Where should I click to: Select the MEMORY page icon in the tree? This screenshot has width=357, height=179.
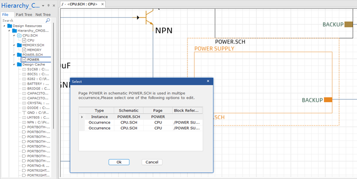click(x=24, y=50)
